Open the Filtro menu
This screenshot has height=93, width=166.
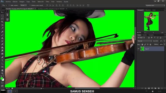(x=47, y=2)
